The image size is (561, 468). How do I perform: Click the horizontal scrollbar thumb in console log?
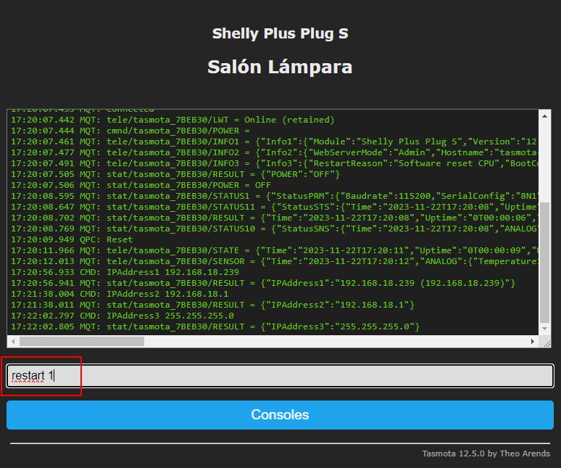[x=81, y=341]
